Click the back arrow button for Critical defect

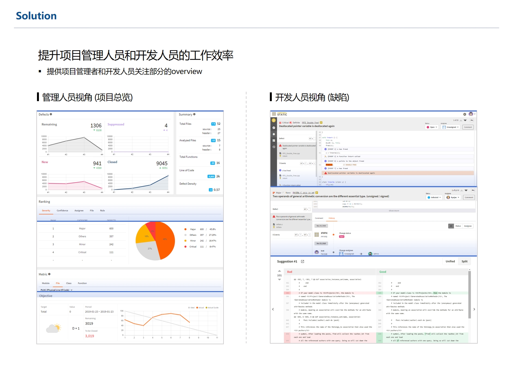pos(472,120)
